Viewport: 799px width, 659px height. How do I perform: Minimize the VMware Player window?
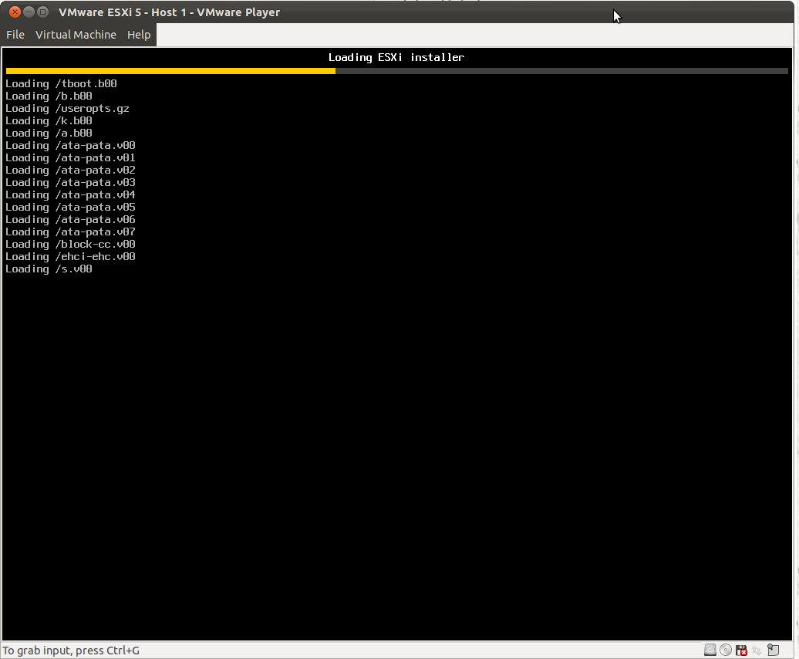tap(29, 12)
